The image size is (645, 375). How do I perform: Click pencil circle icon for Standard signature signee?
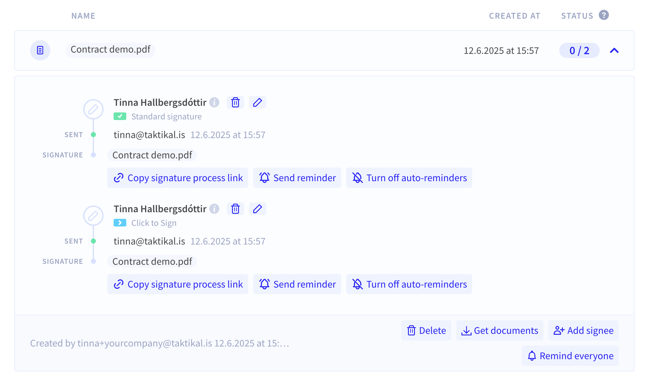point(93,109)
